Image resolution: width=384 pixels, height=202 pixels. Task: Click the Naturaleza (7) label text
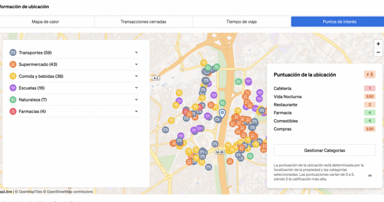(x=33, y=100)
